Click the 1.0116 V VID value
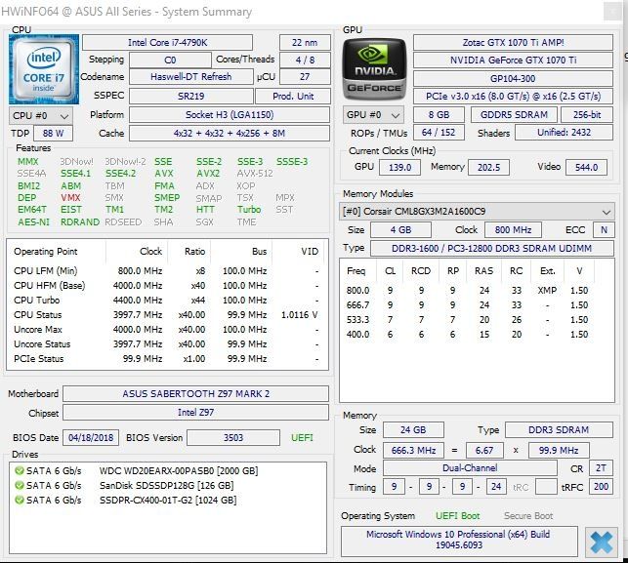628x563 pixels. click(299, 315)
